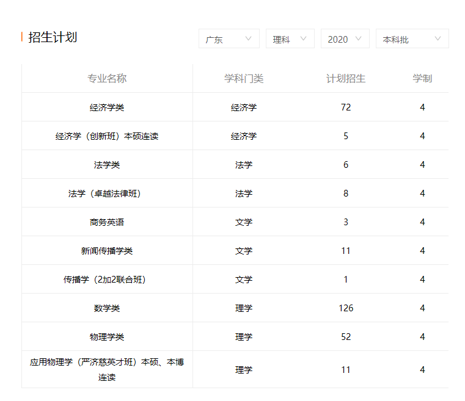Click 学制 value 4 in 数学类 row
Viewport: 465px width, 401px height.
pos(422,308)
